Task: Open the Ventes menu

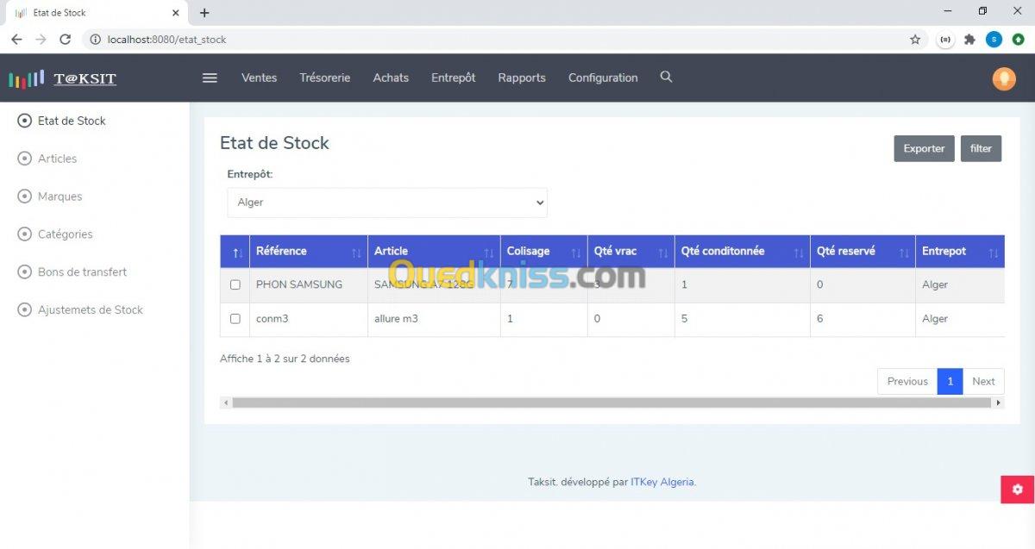Action: point(259,78)
